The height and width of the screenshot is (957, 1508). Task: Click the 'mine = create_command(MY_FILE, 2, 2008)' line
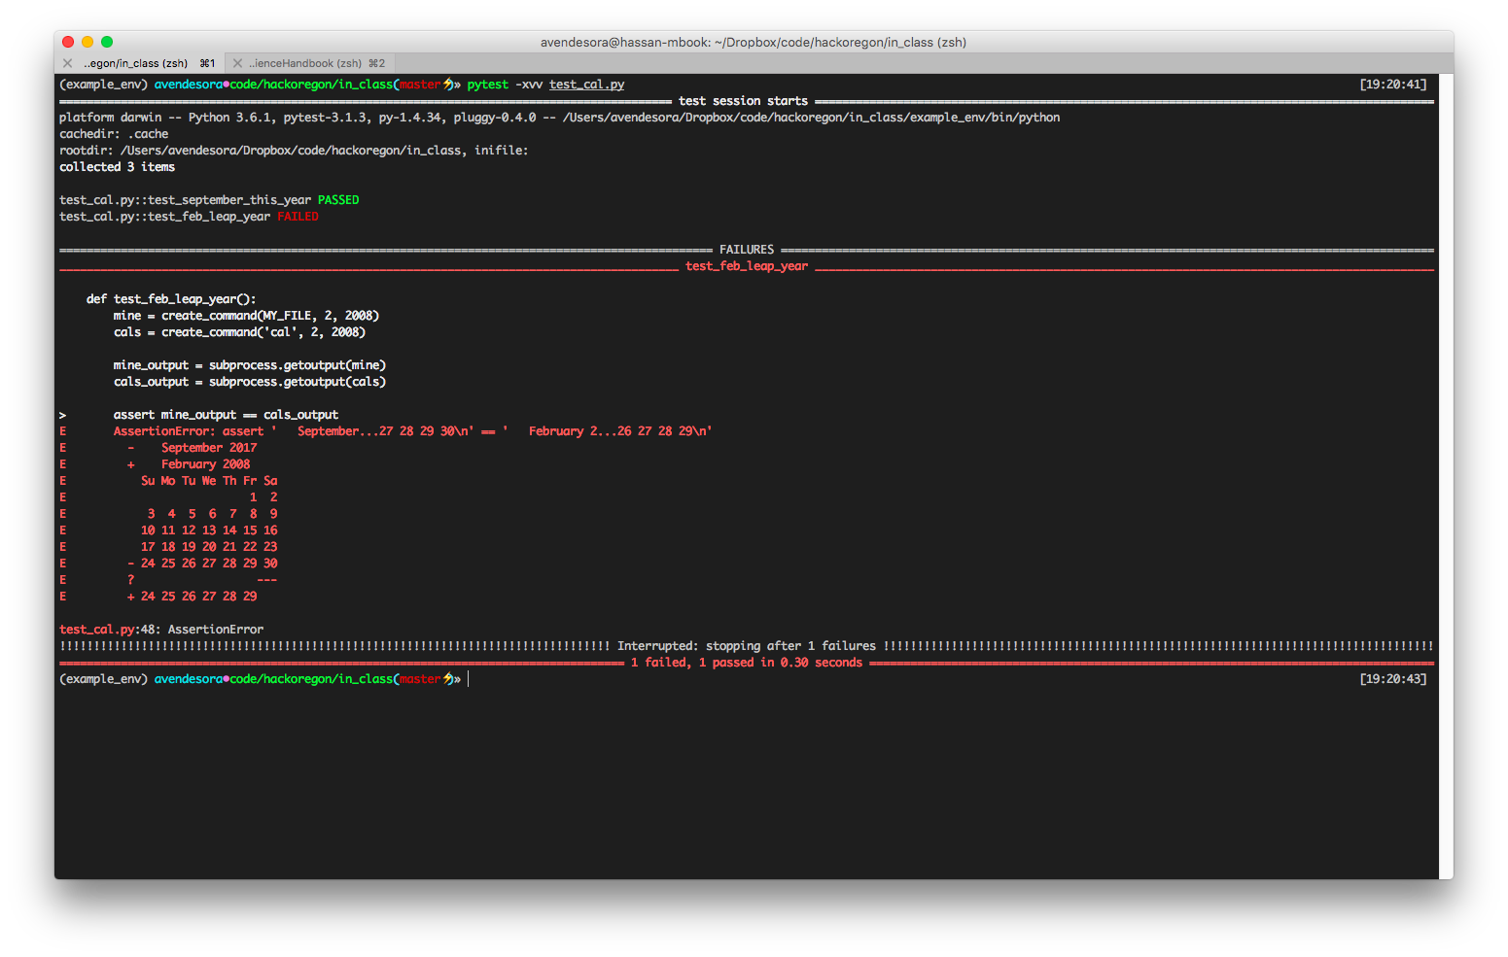[x=246, y=316]
